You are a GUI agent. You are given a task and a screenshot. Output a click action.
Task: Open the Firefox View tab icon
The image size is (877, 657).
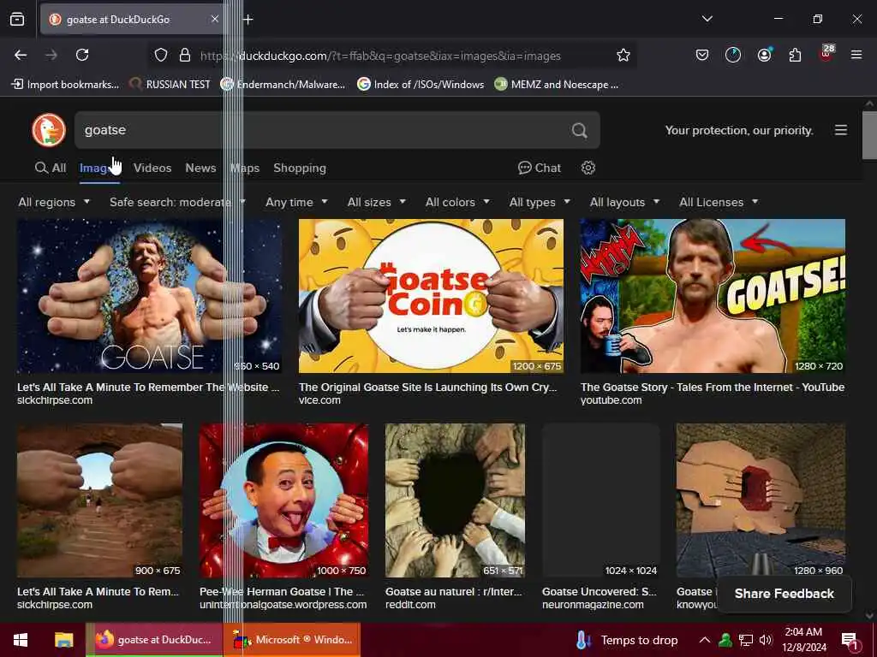pos(17,19)
